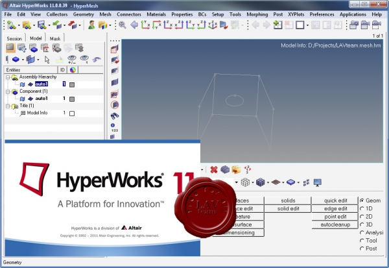Click color swatch of Assembly auto1 row
The height and width of the screenshot is (268, 389).
pyautogui.click(x=72, y=85)
